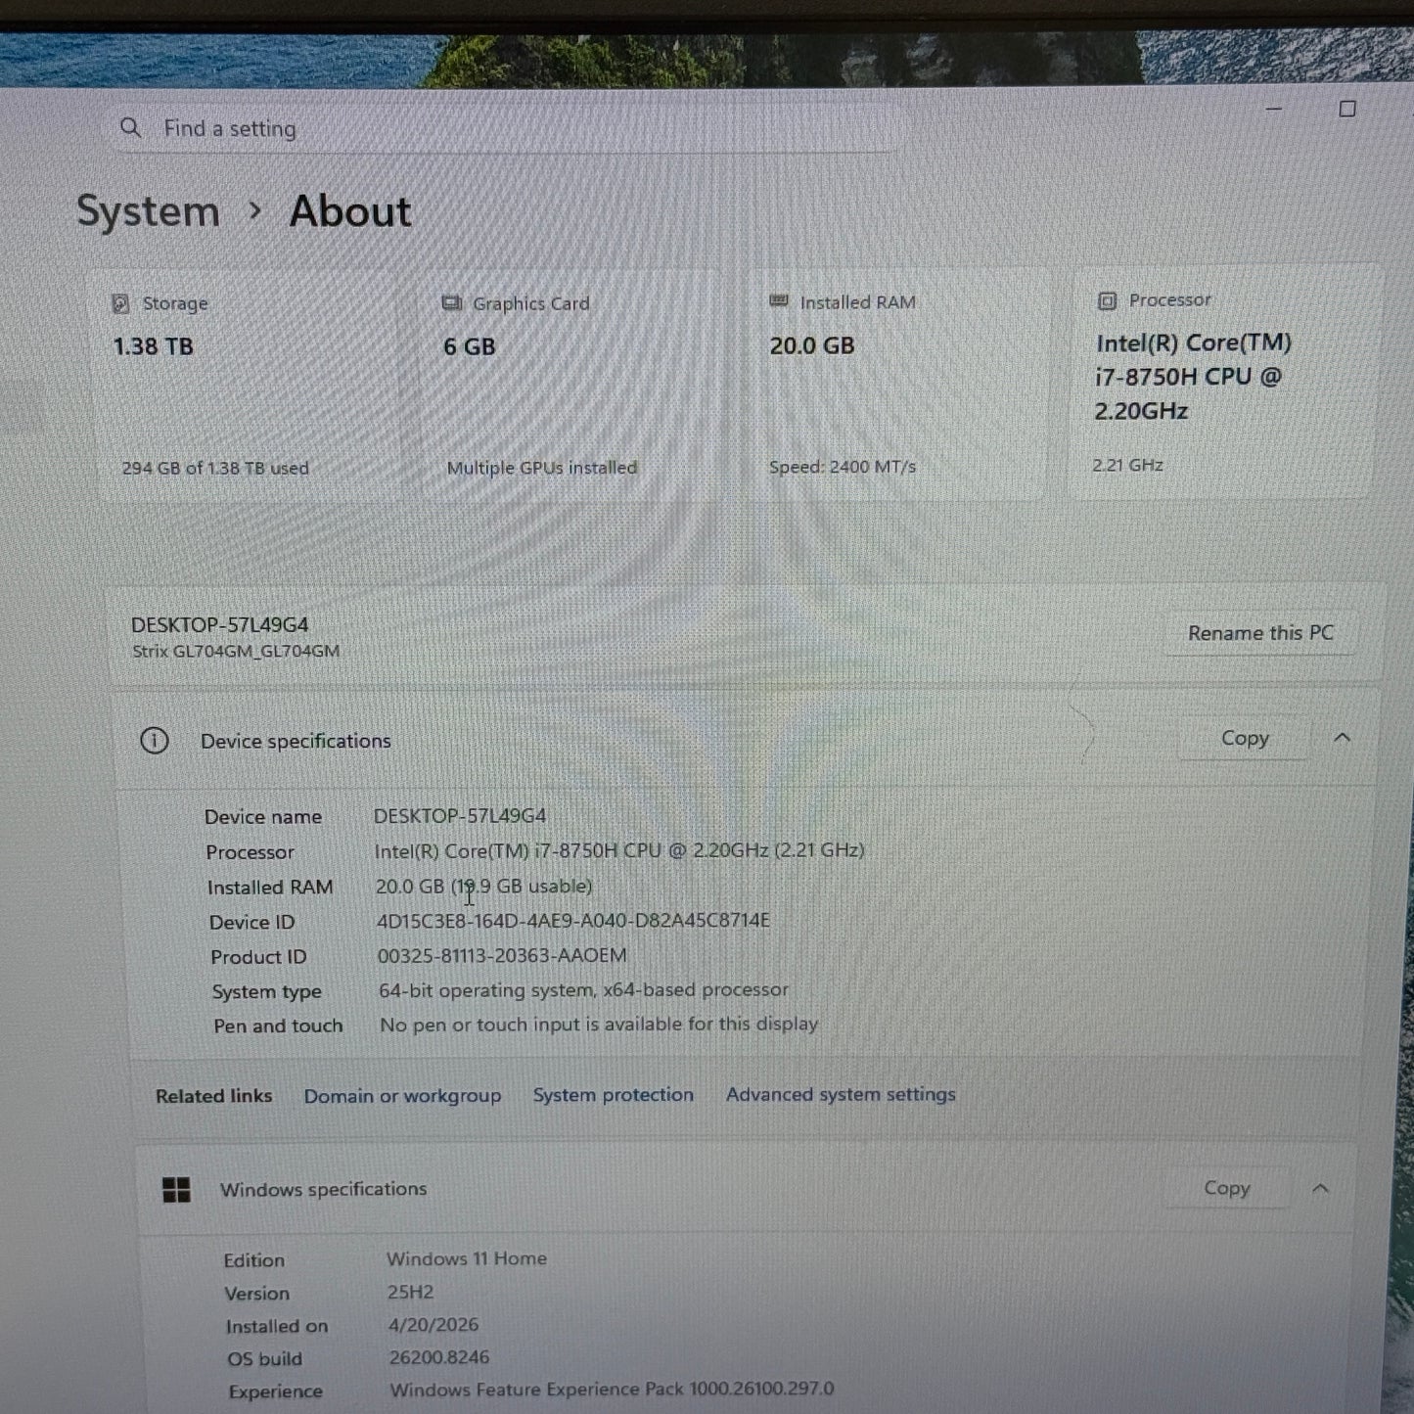Click the Rename this PC button
The image size is (1414, 1414).
pyautogui.click(x=1260, y=633)
